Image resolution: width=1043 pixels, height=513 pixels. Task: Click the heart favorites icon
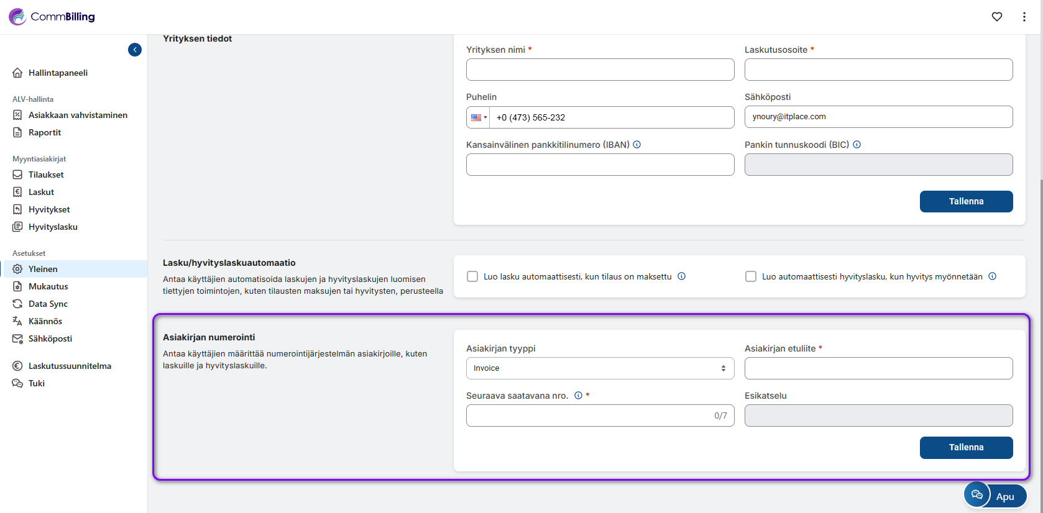pyautogui.click(x=997, y=17)
